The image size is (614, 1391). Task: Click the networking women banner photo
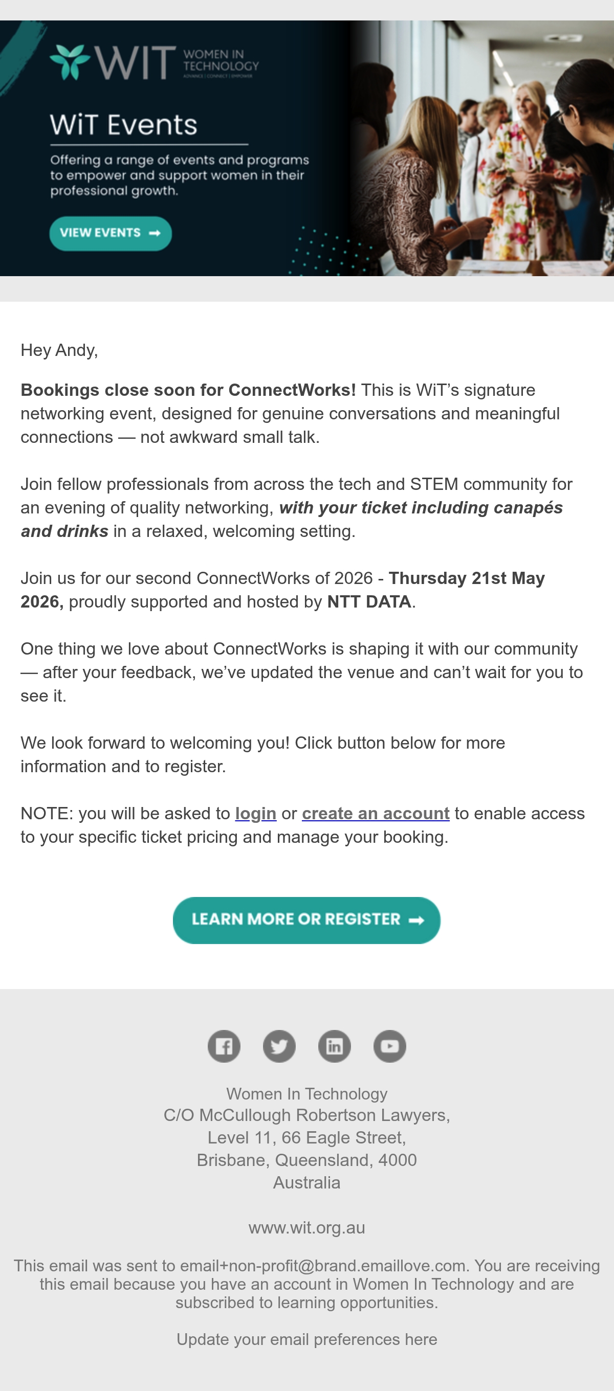(x=481, y=148)
